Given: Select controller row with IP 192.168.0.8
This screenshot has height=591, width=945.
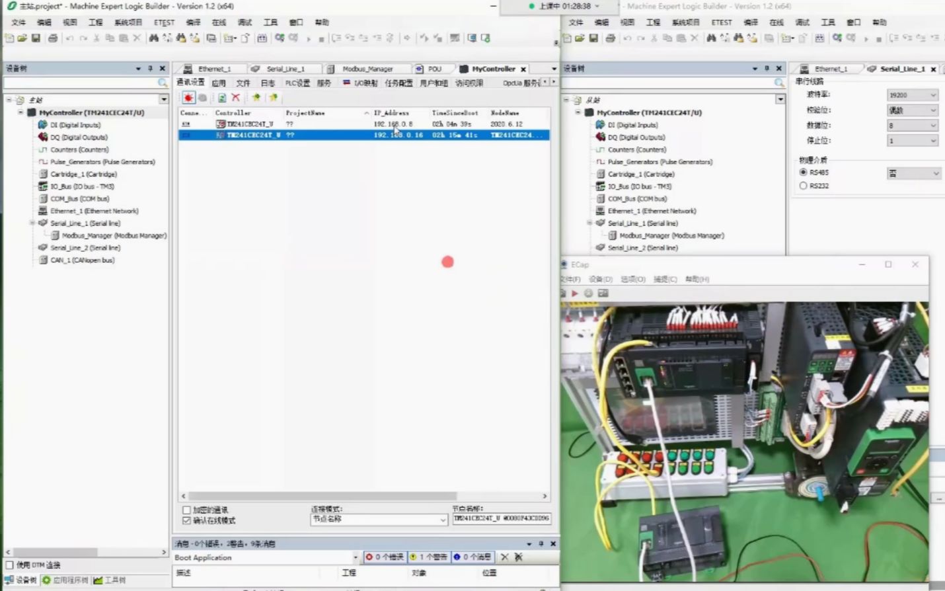Looking at the screenshot, I should click(363, 124).
